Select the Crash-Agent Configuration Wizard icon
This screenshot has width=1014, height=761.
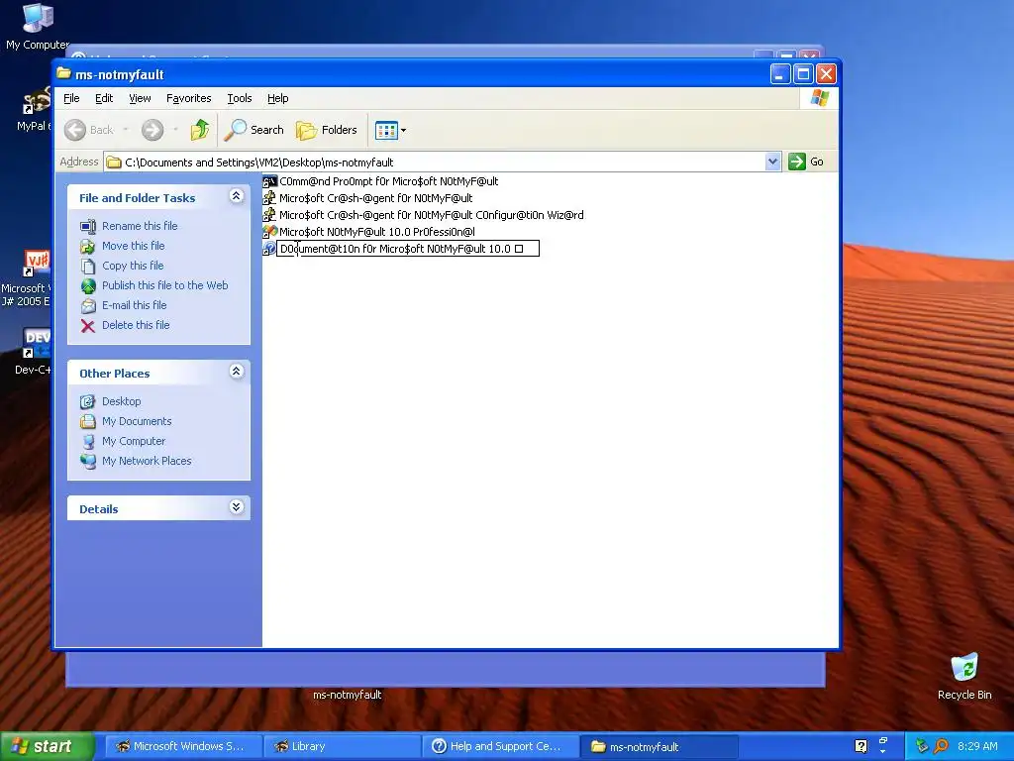pyautogui.click(x=269, y=215)
